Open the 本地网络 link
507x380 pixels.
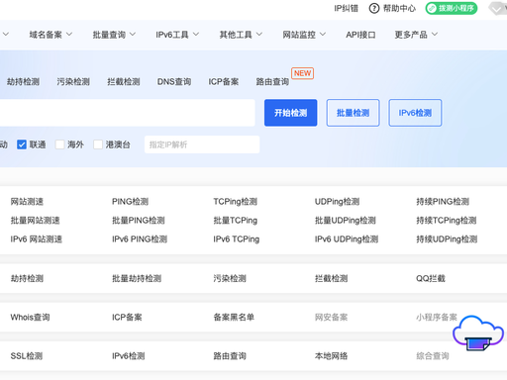pyautogui.click(x=332, y=356)
